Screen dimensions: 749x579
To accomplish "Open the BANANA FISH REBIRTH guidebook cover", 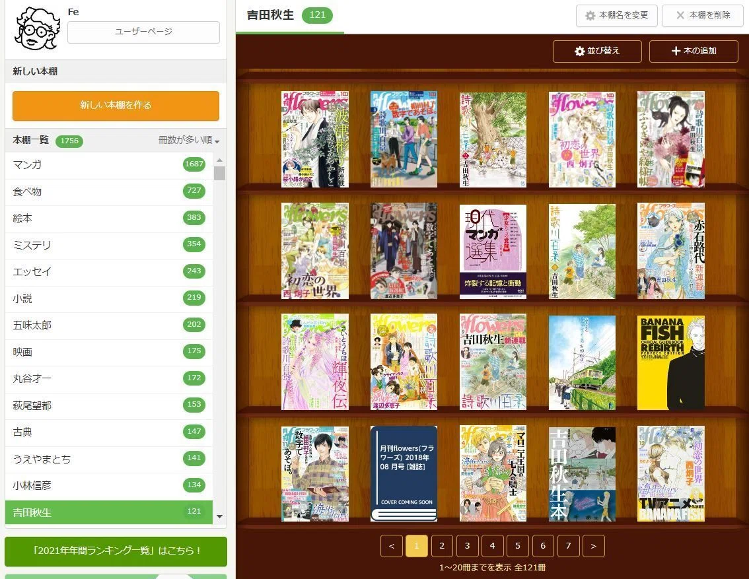I will coord(670,362).
